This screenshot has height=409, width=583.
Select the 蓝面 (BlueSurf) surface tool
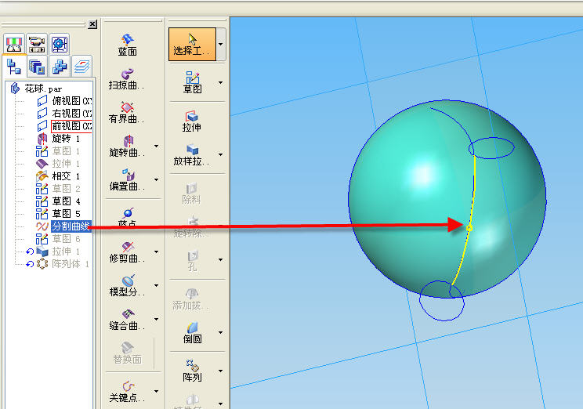click(128, 45)
